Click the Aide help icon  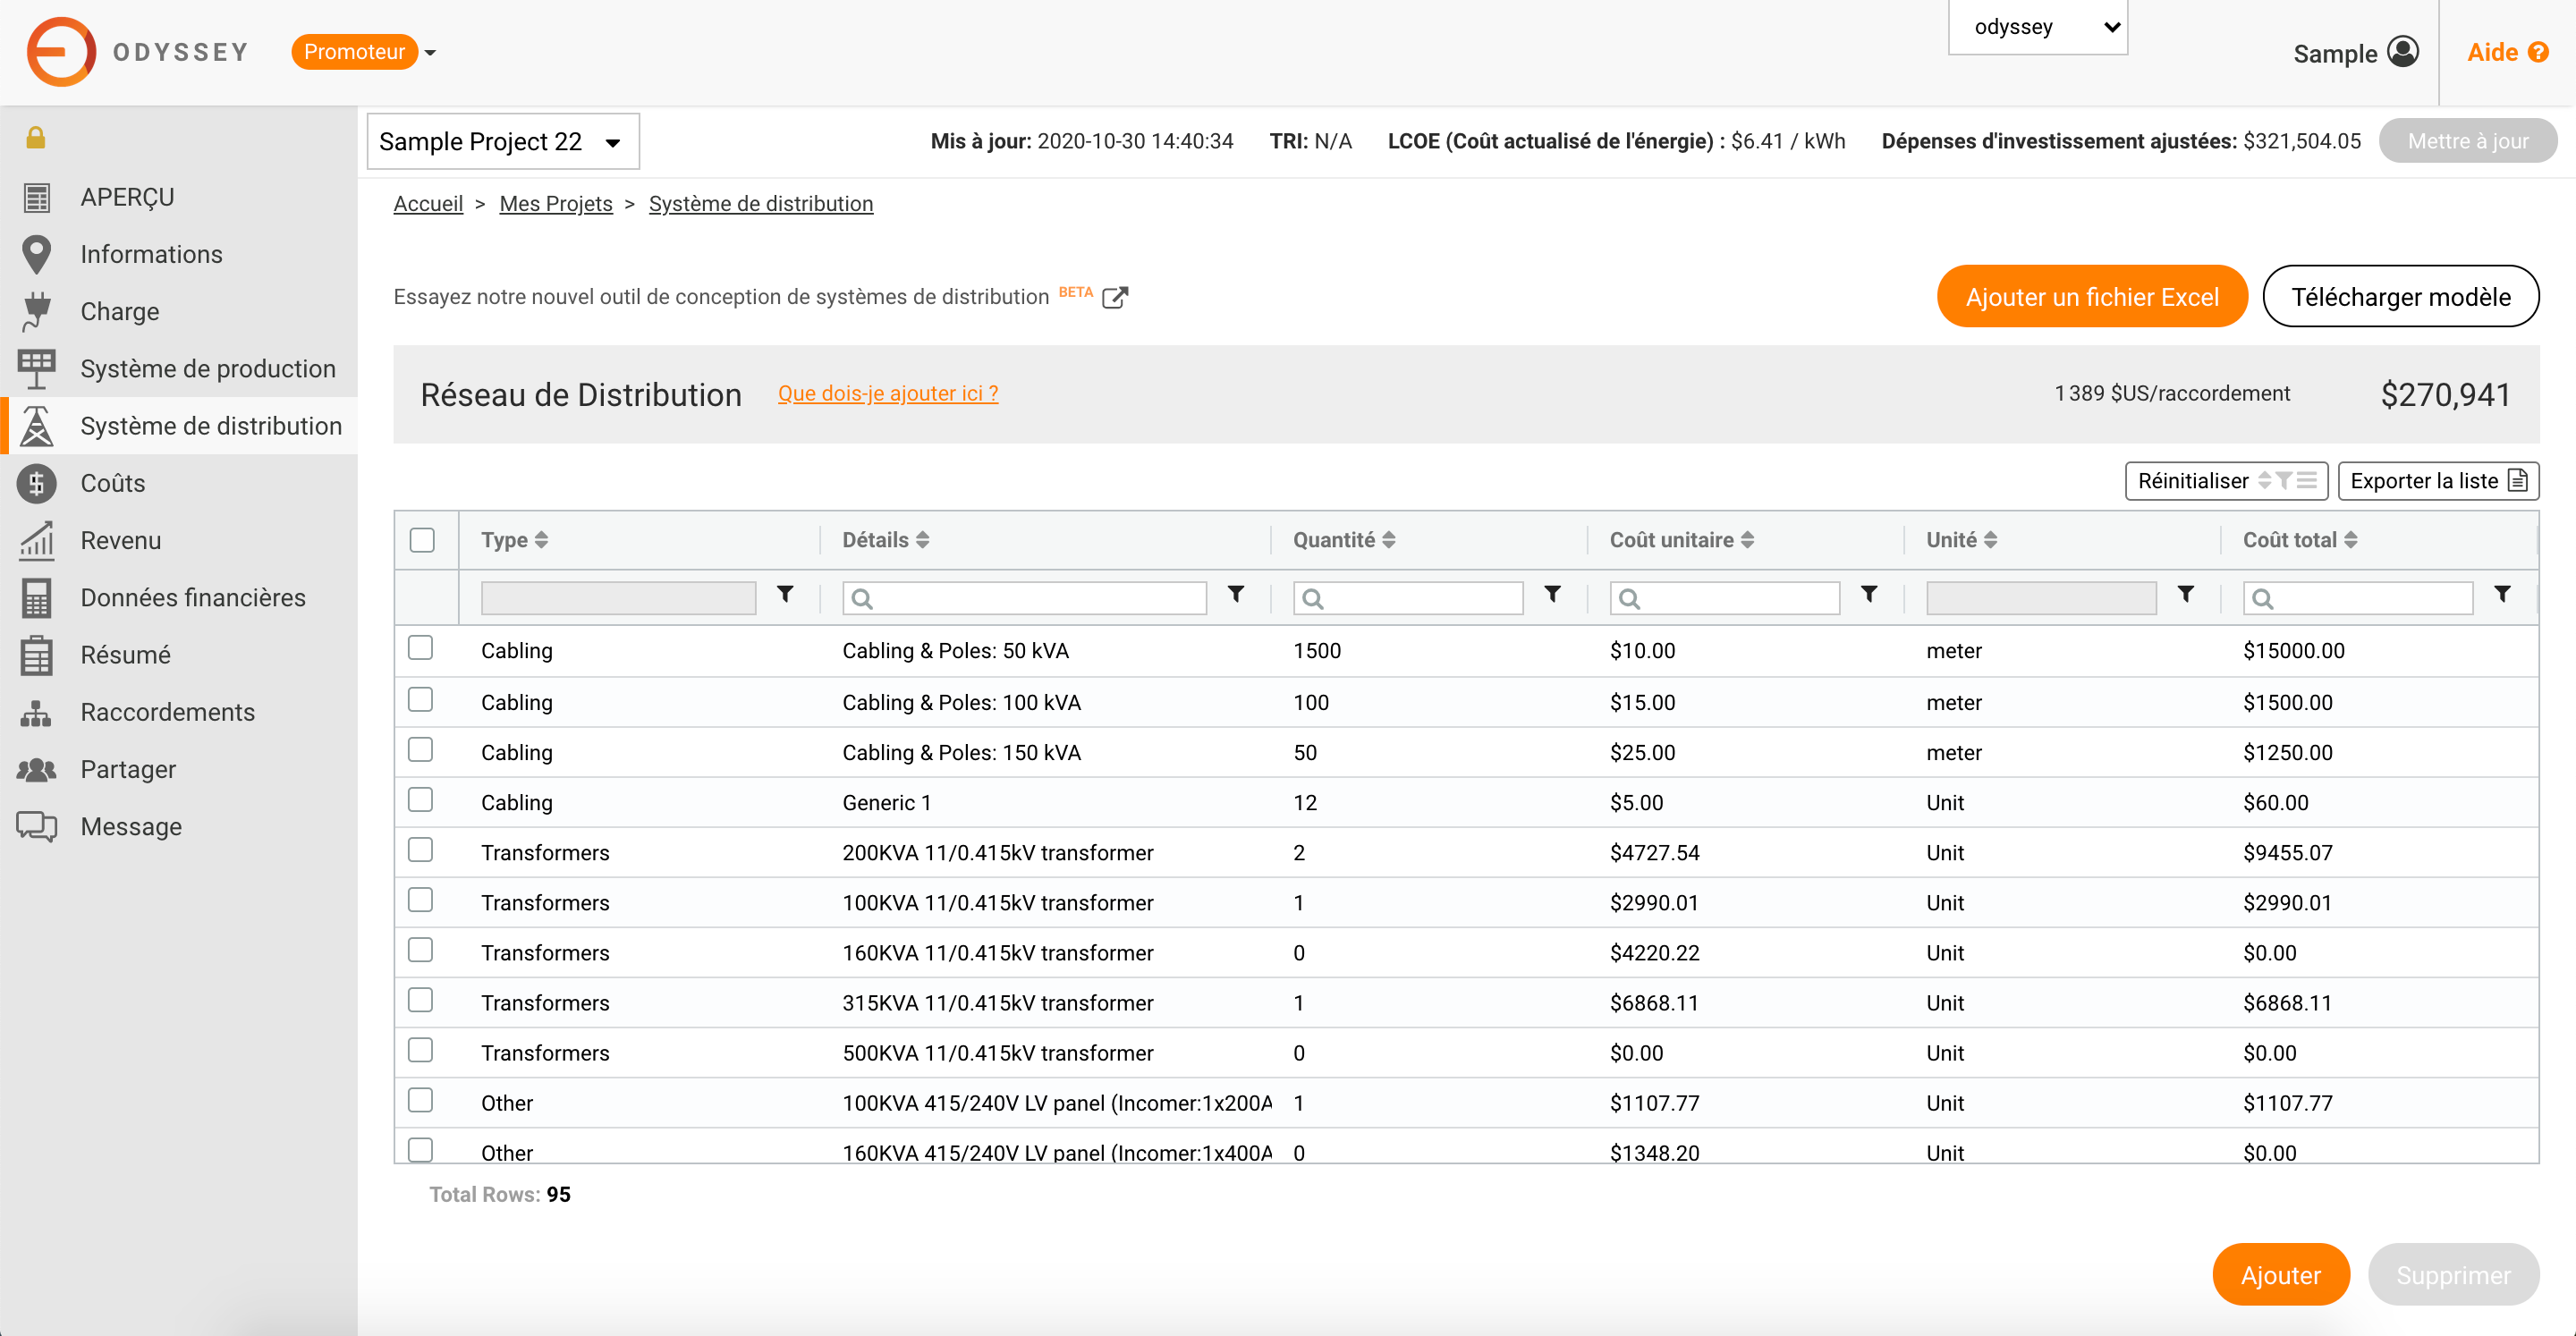[2538, 53]
